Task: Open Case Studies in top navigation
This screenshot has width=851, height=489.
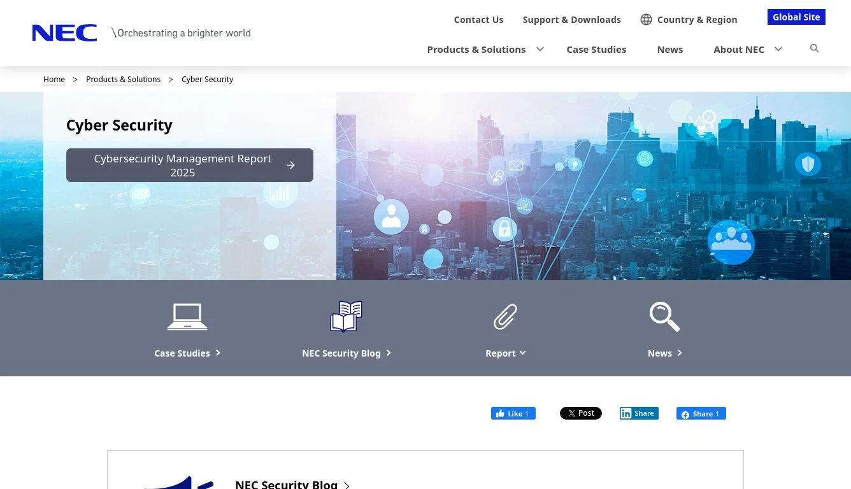Action: (596, 50)
